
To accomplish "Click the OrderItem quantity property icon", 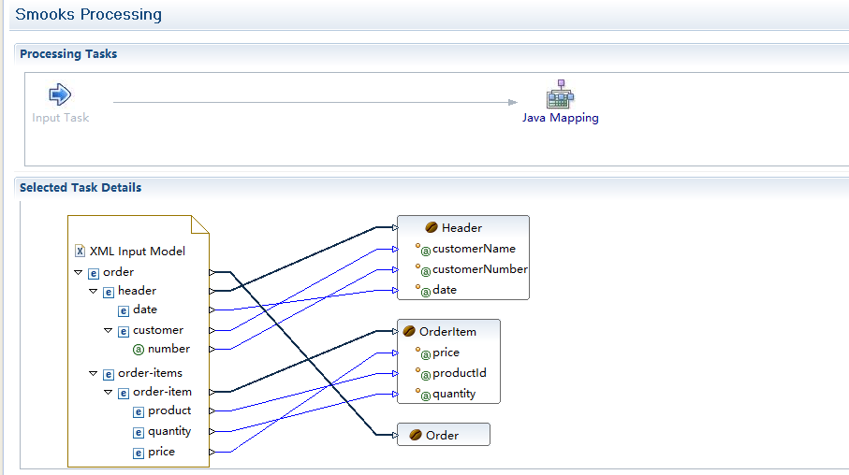I will pyautogui.click(x=423, y=395).
